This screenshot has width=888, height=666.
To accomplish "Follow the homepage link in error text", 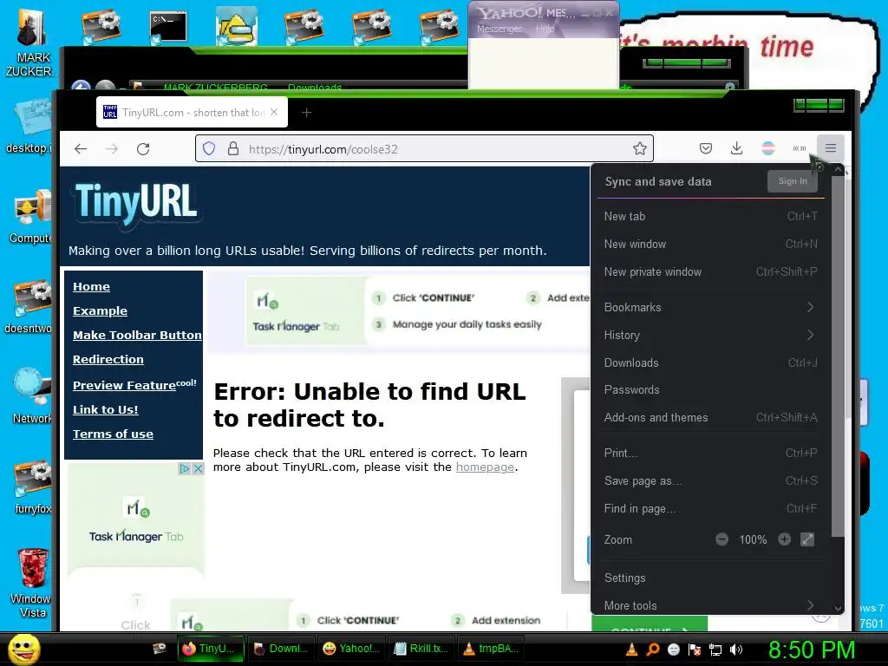I will tap(485, 467).
